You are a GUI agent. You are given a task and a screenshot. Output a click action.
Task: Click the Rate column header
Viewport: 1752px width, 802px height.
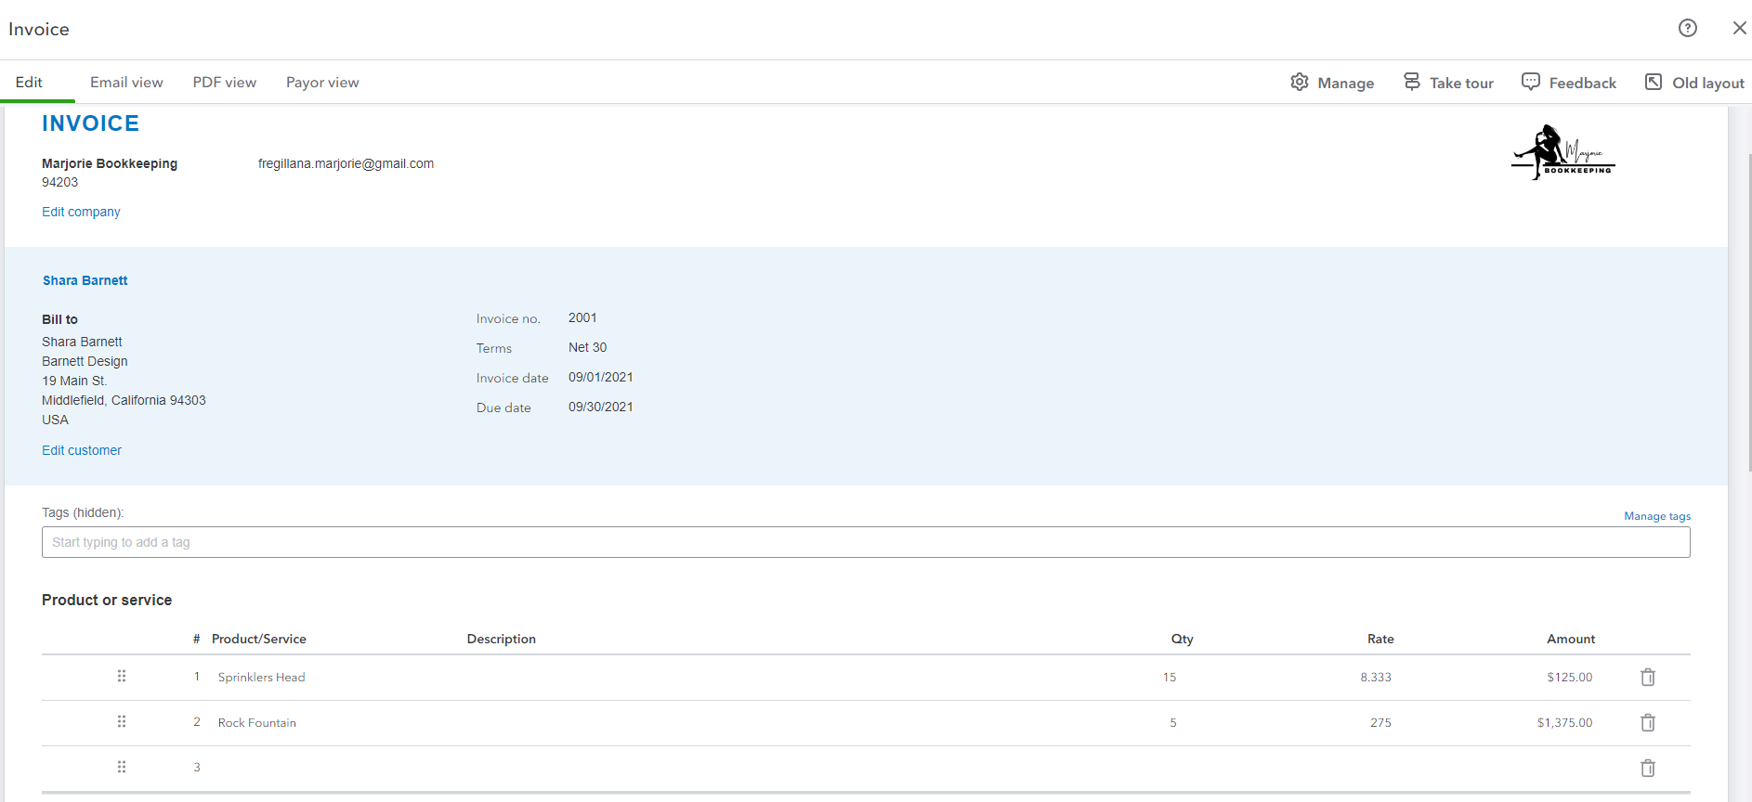pyautogui.click(x=1380, y=639)
